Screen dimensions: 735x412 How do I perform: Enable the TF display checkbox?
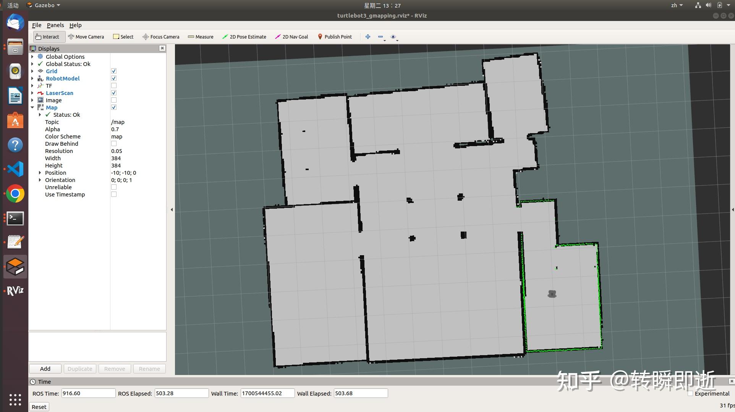[114, 86]
